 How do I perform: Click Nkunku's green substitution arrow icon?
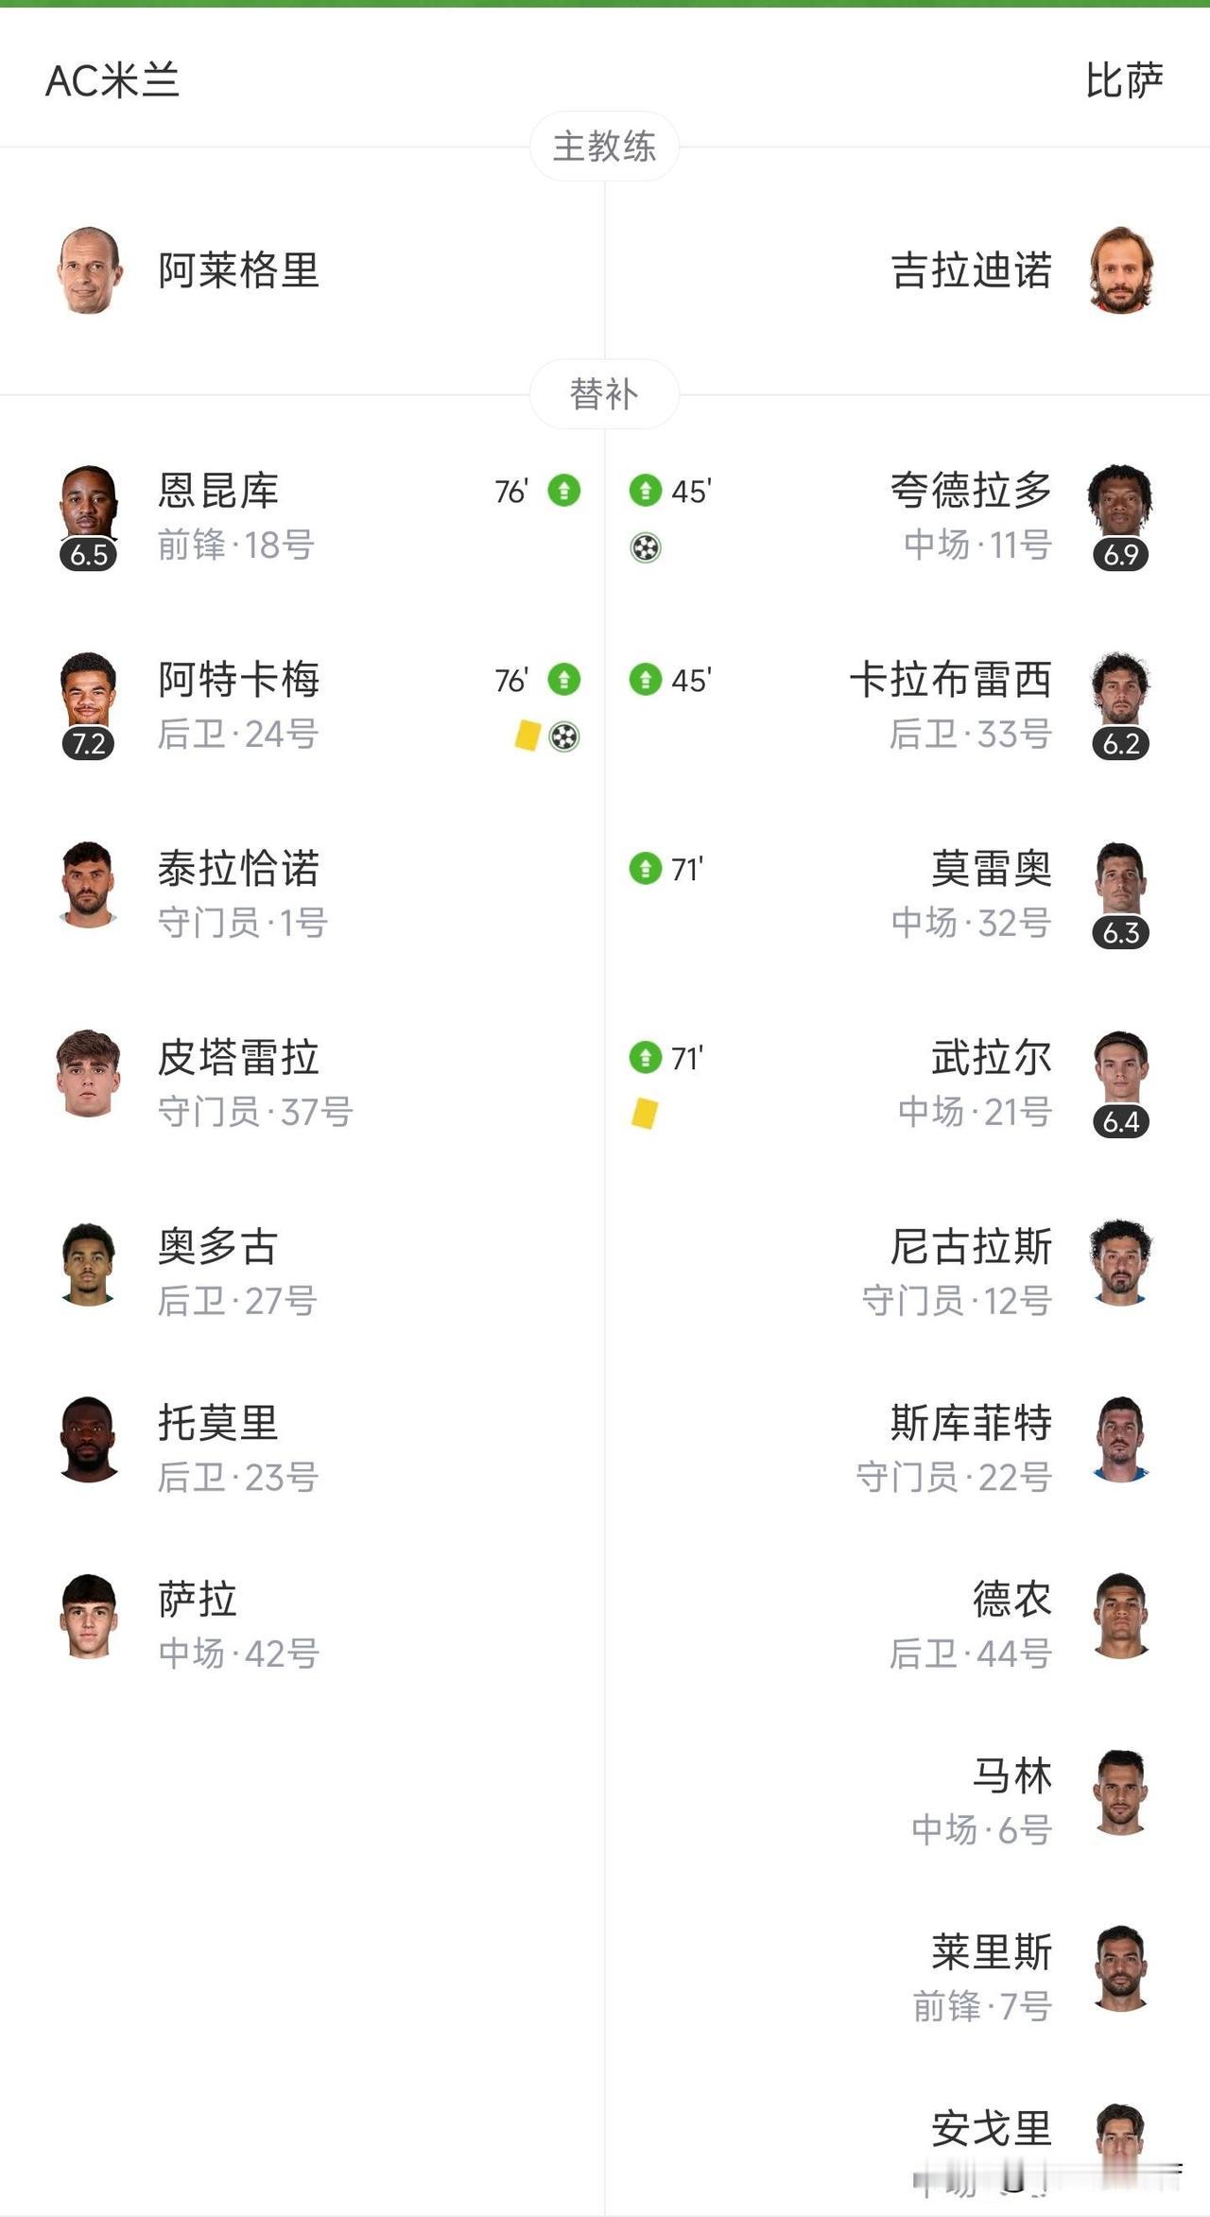(564, 491)
